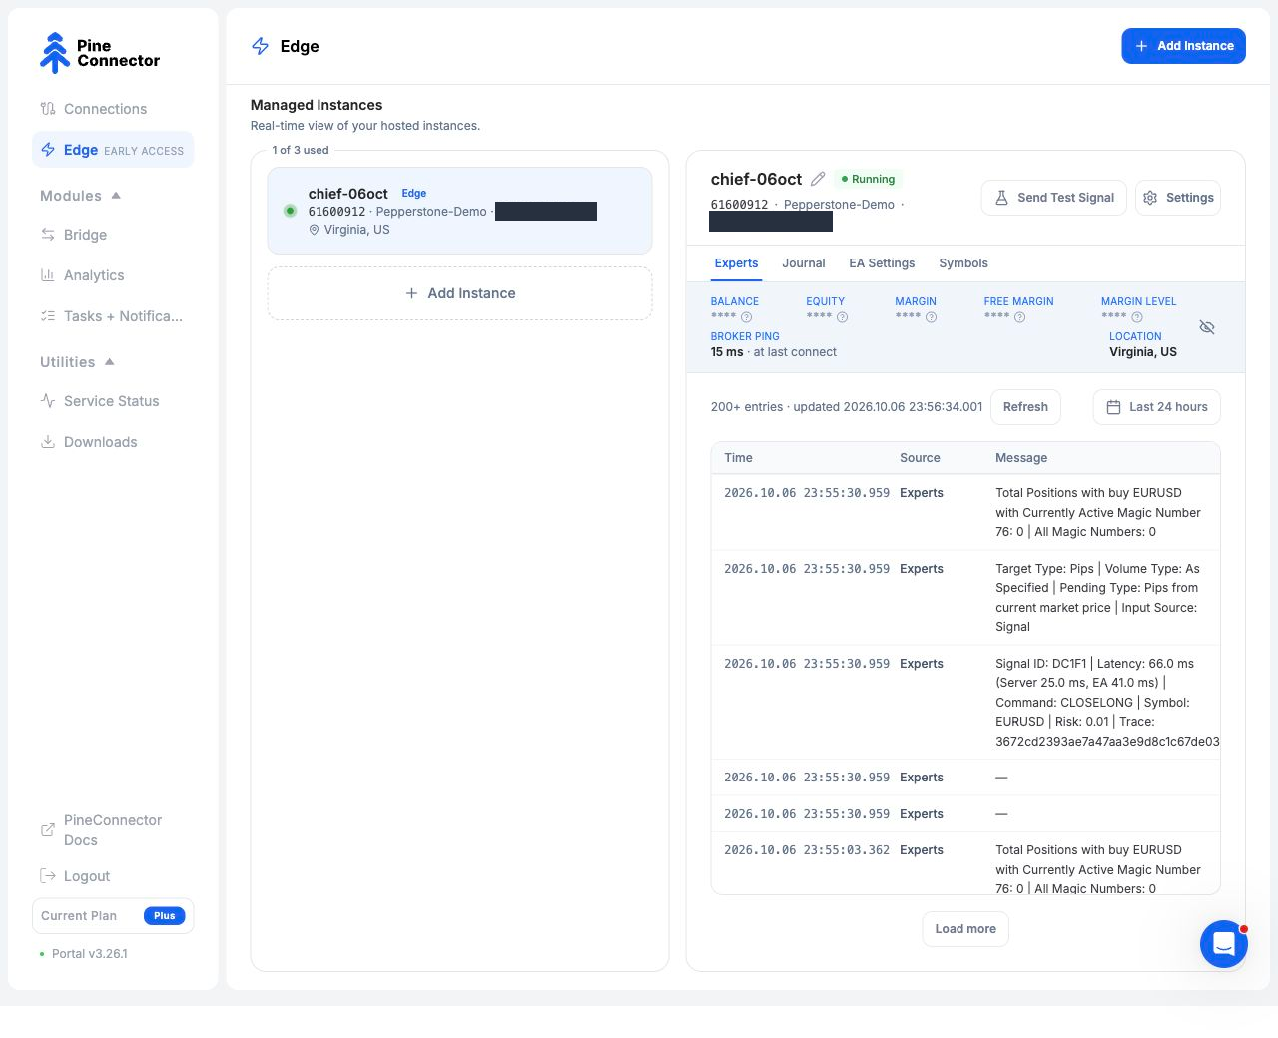The height and width of the screenshot is (1038, 1278).
Task: Click the Free Margin help icon
Action: click(1019, 317)
